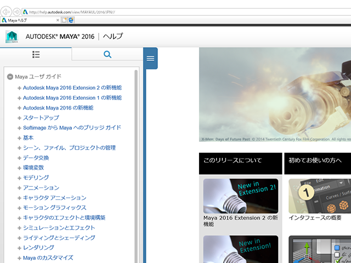
Task: Open the データ交換 topic
Action: click(36, 158)
